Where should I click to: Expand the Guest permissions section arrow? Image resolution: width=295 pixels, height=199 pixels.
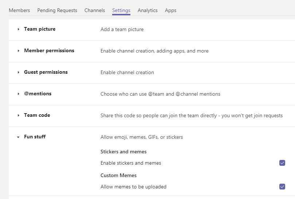(19, 72)
